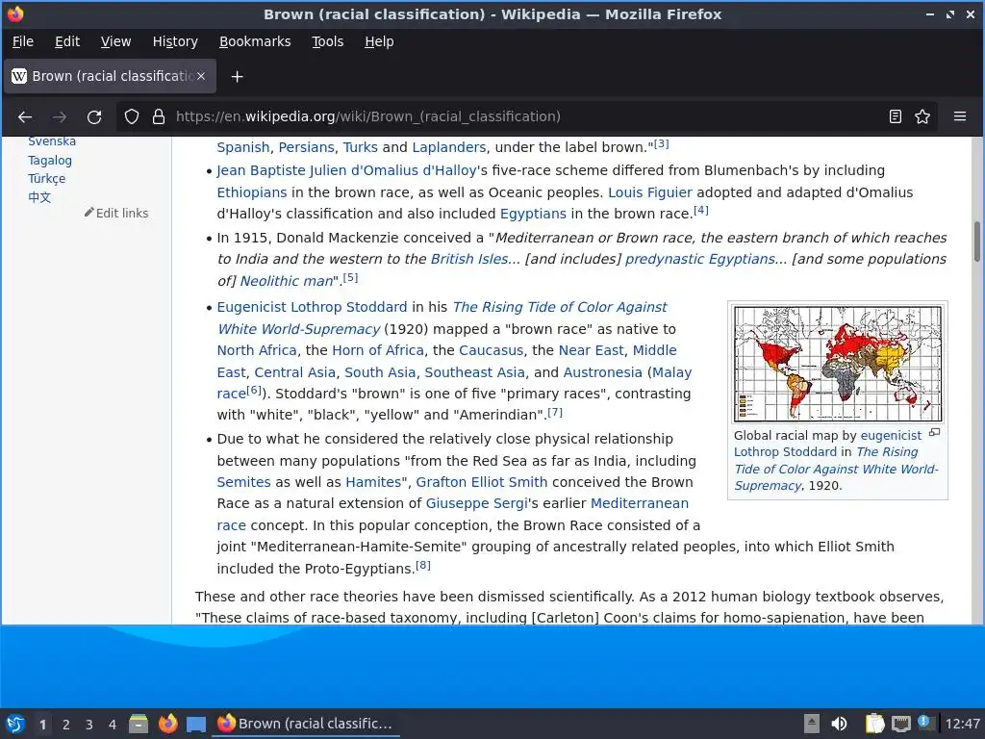The image size is (985, 739).
Task: Select Tagalog language link
Action: point(50,161)
